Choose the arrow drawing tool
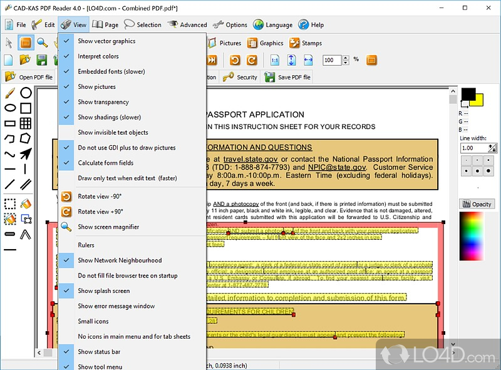501x370 pixels. tap(26, 153)
